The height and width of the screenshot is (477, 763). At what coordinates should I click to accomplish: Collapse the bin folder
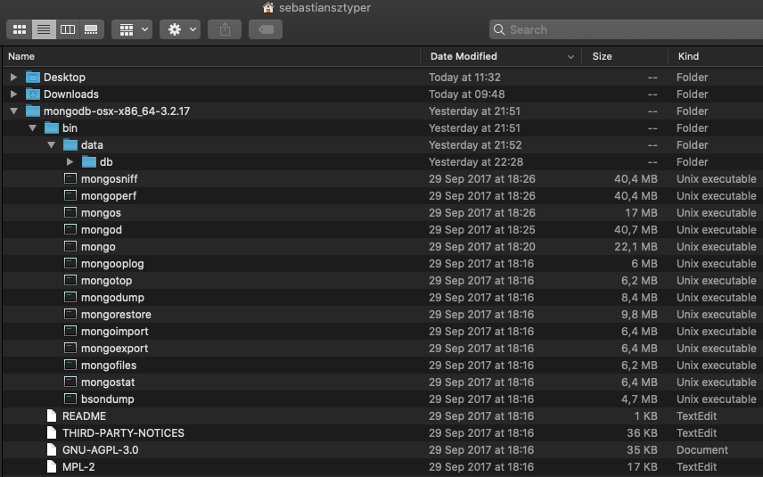33,128
